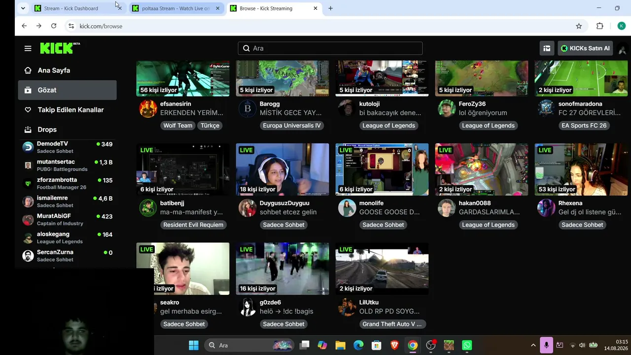
Task: Go back to the previous page
Action: click(x=24, y=26)
